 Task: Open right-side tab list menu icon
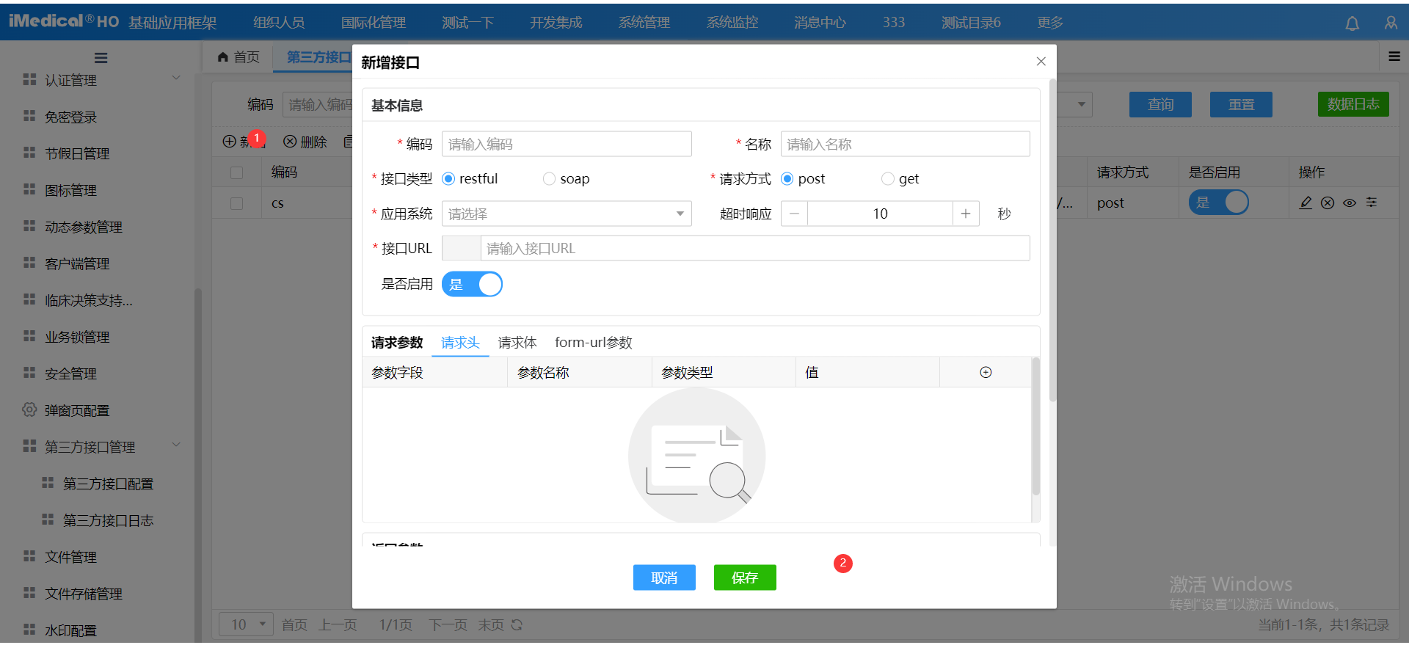pyautogui.click(x=1394, y=57)
